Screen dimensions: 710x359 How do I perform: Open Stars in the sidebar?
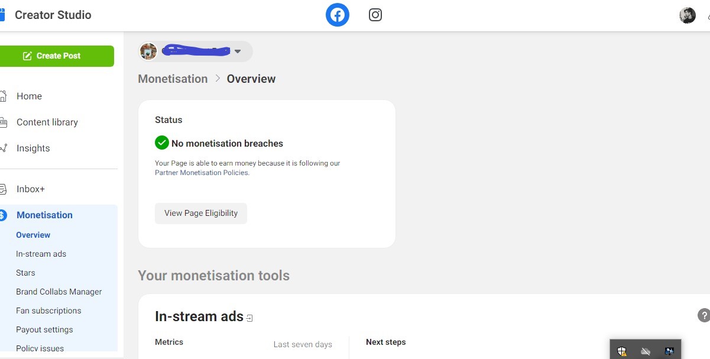pyautogui.click(x=25, y=273)
